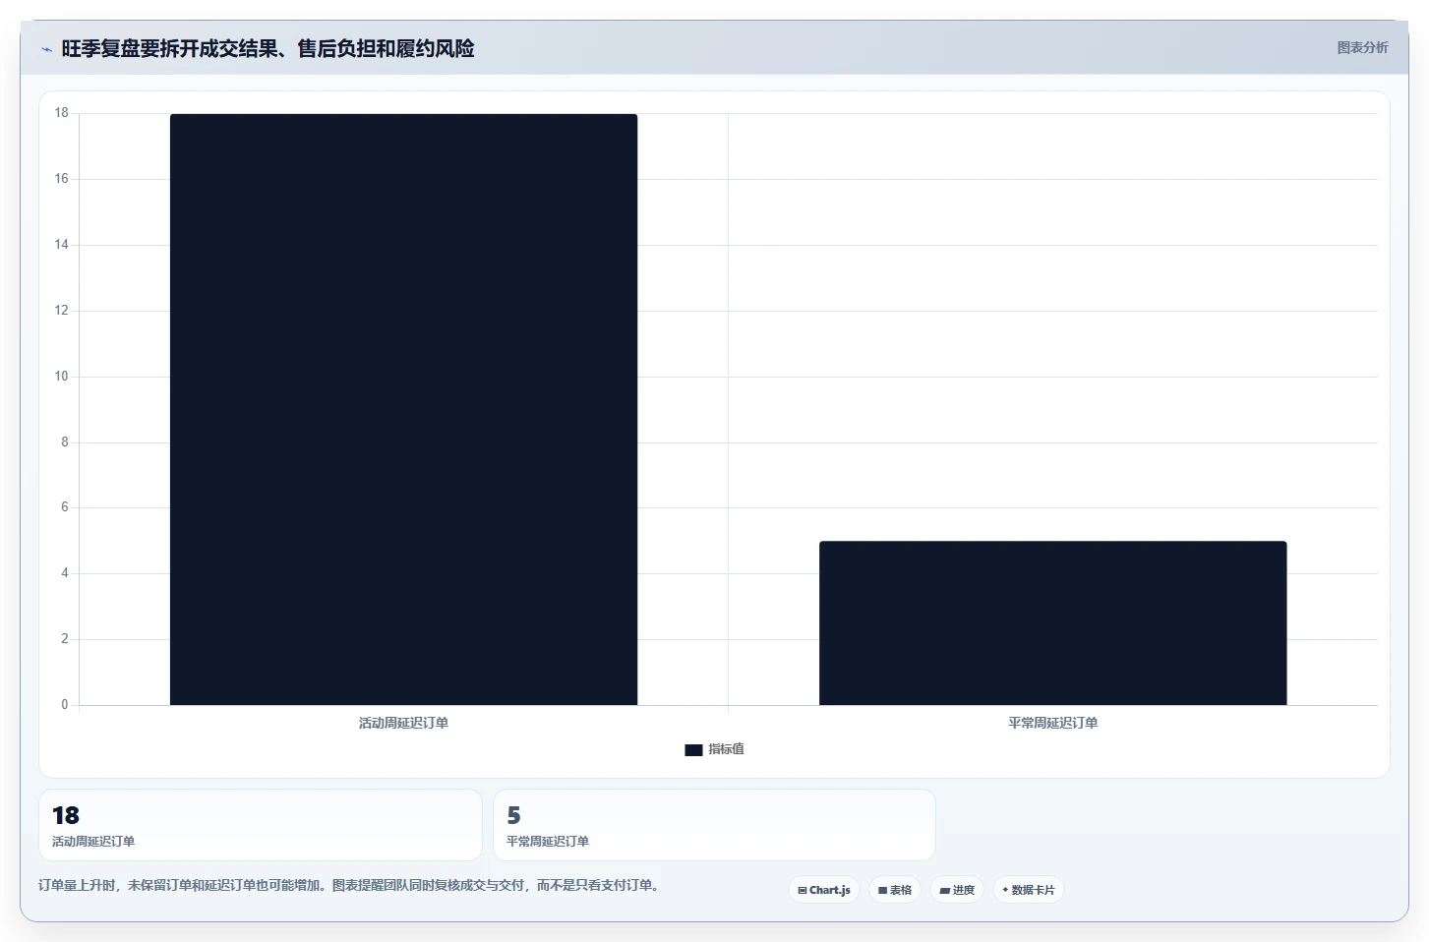
Task: Click the 订单量上升时 description paragraph
Action: (x=351, y=885)
